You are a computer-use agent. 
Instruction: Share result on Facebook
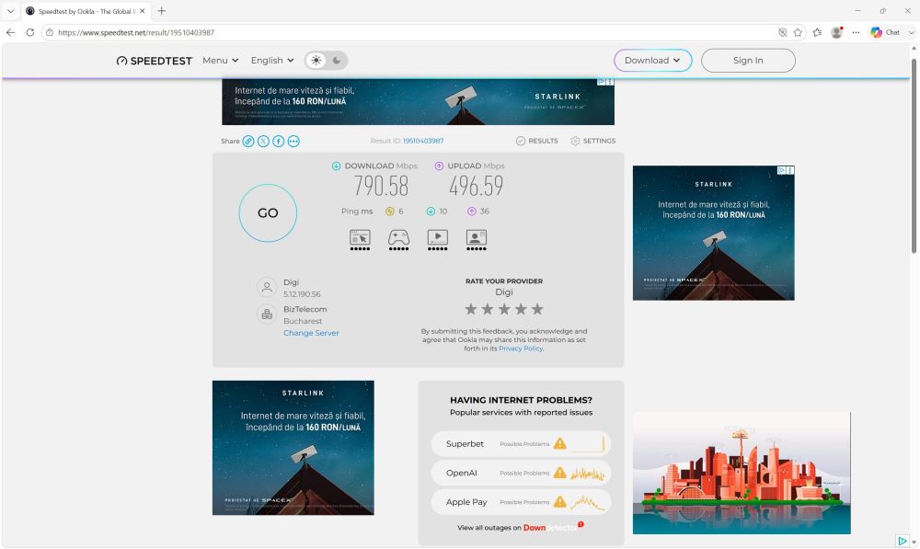[279, 142]
